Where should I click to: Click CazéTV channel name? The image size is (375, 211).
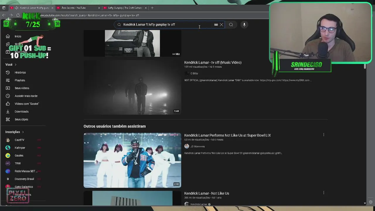point(19,140)
